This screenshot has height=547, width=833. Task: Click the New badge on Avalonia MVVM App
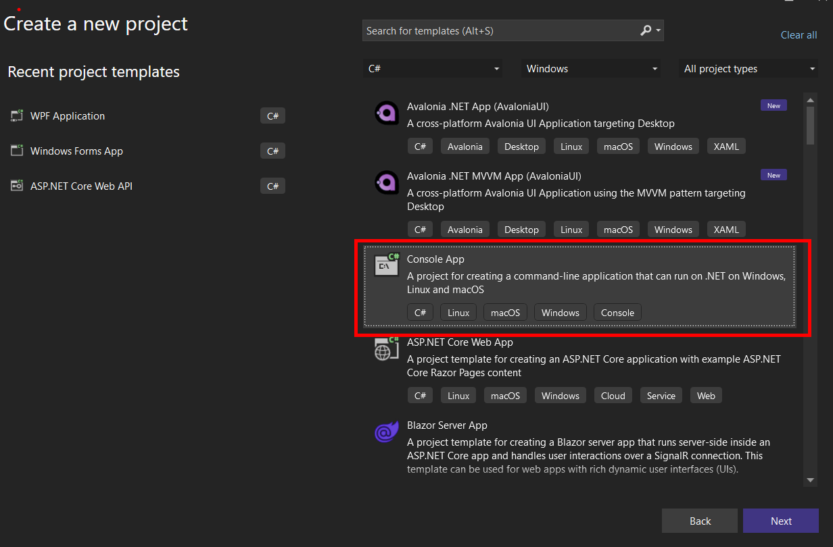(x=773, y=175)
